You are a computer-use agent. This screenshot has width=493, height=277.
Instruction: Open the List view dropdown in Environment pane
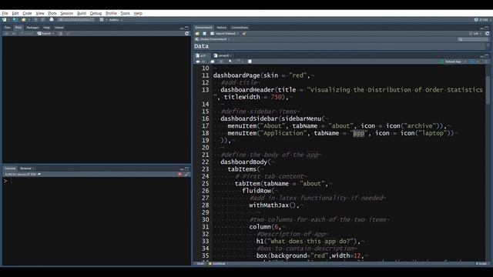[x=476, y=33]
